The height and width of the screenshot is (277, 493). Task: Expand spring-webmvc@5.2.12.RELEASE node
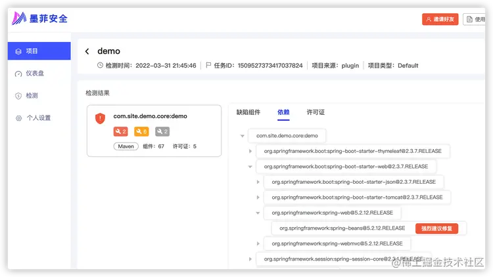point(258,244)
